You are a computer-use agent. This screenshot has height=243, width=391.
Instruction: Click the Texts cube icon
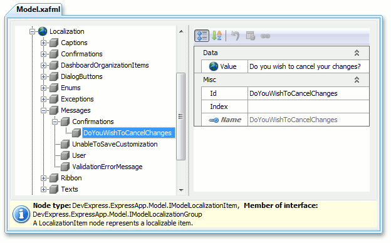coord(54,189)
